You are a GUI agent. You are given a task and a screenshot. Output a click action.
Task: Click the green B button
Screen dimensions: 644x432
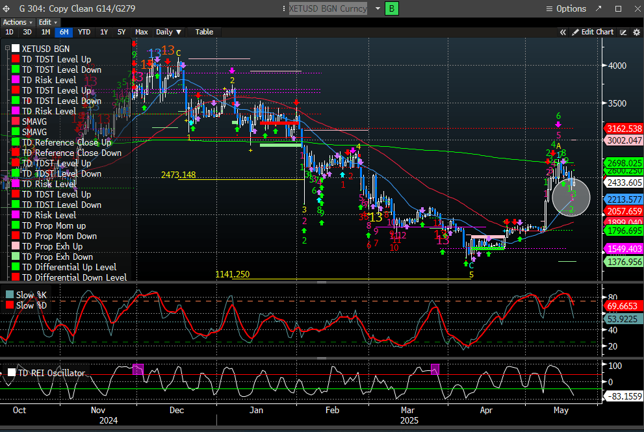(393, 8)
